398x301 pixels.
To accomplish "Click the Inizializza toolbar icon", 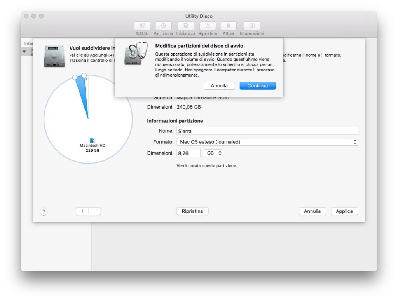I will click(186, 26).
